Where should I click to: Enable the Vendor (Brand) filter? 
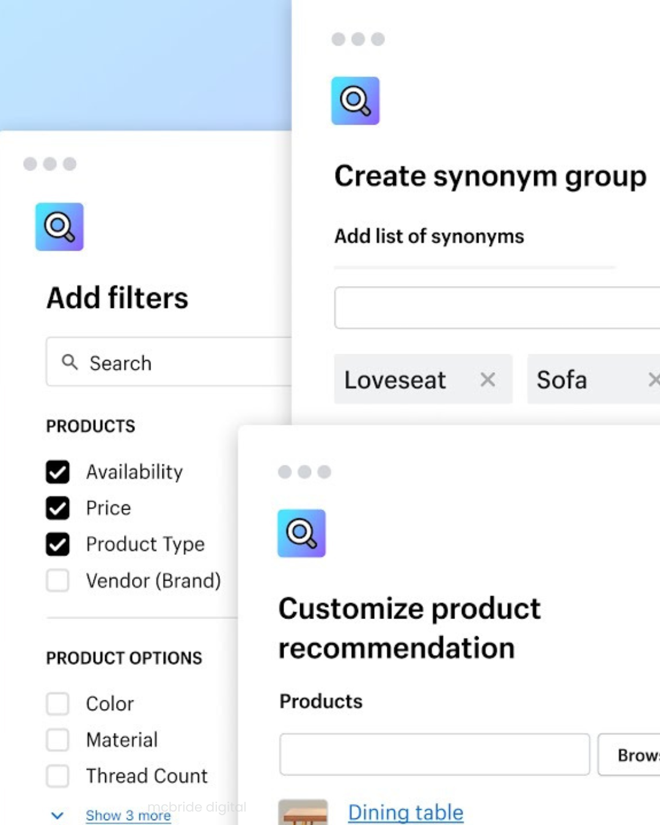click(x=57, y=581)
